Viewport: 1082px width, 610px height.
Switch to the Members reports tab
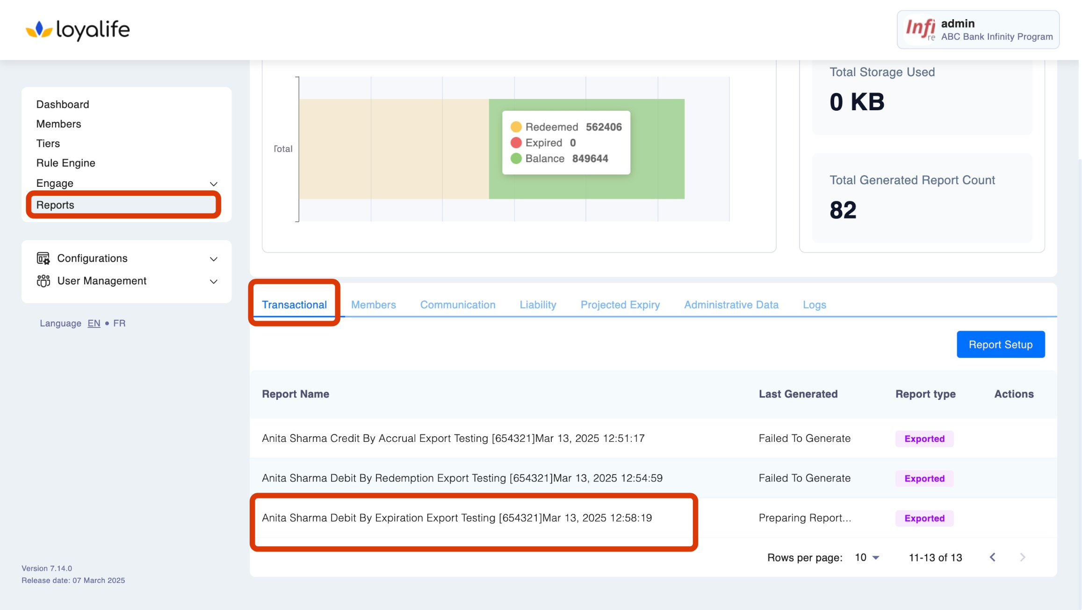(x=373, y=305)
